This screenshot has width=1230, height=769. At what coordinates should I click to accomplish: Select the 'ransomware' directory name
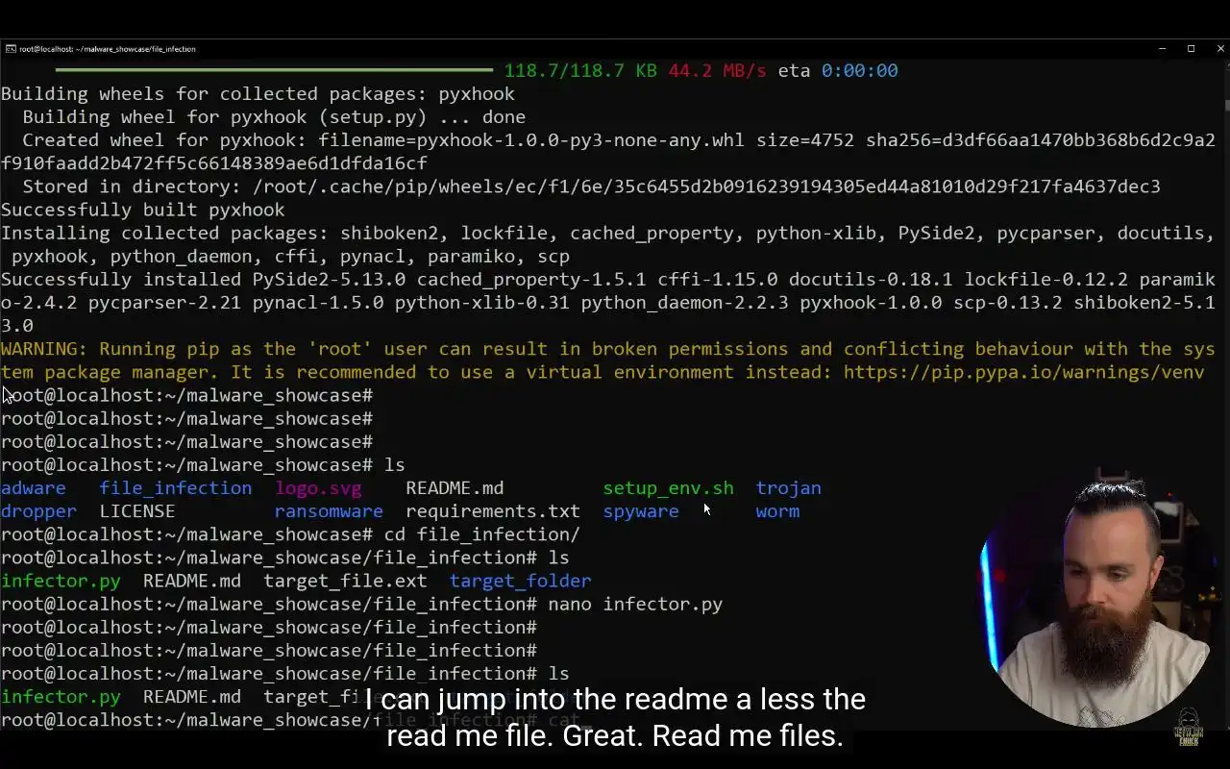coord(329,511)
